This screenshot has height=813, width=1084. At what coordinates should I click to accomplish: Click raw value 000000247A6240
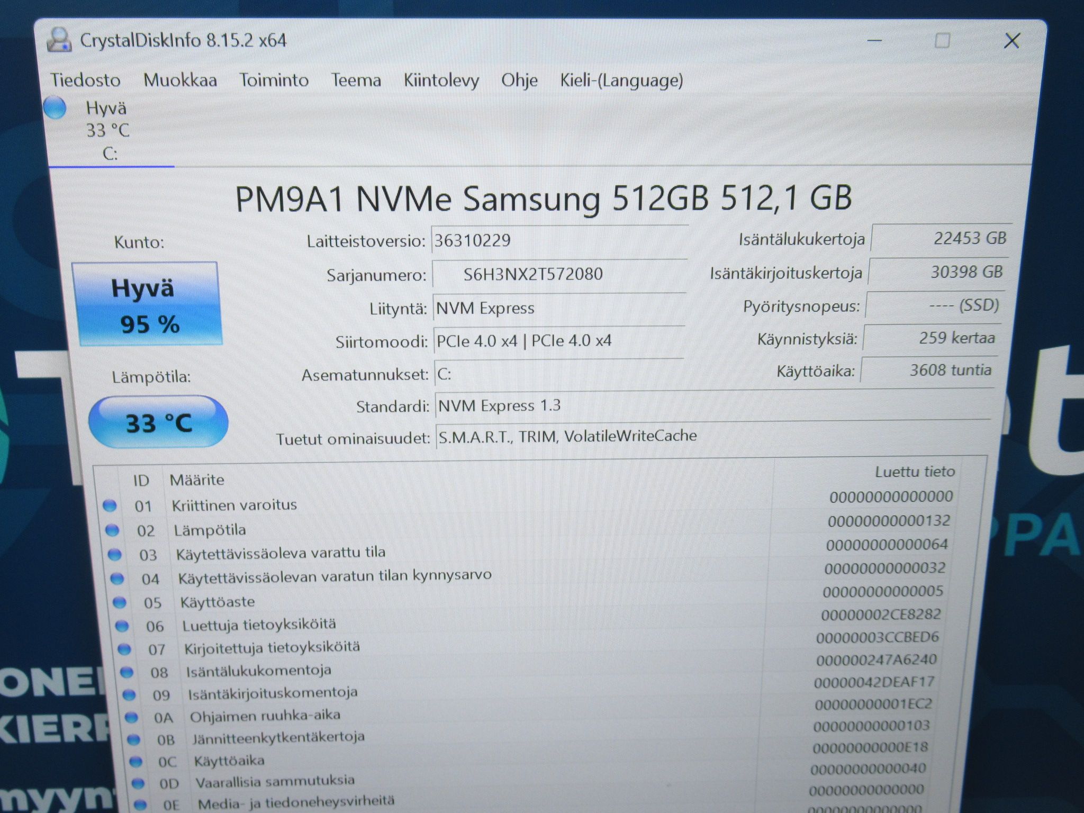pyautogui.click(x=877, y=660)
